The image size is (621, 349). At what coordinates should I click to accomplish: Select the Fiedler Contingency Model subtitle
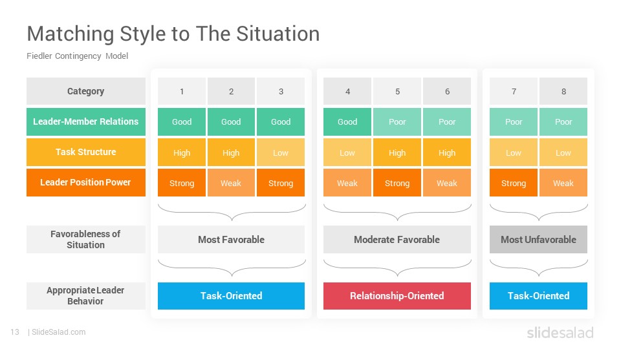click(x=77, y=56)
